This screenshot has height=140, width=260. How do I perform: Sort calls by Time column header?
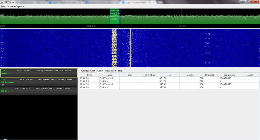point(89,75)
